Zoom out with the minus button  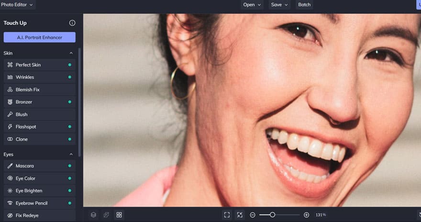click(x=253, y=215)
